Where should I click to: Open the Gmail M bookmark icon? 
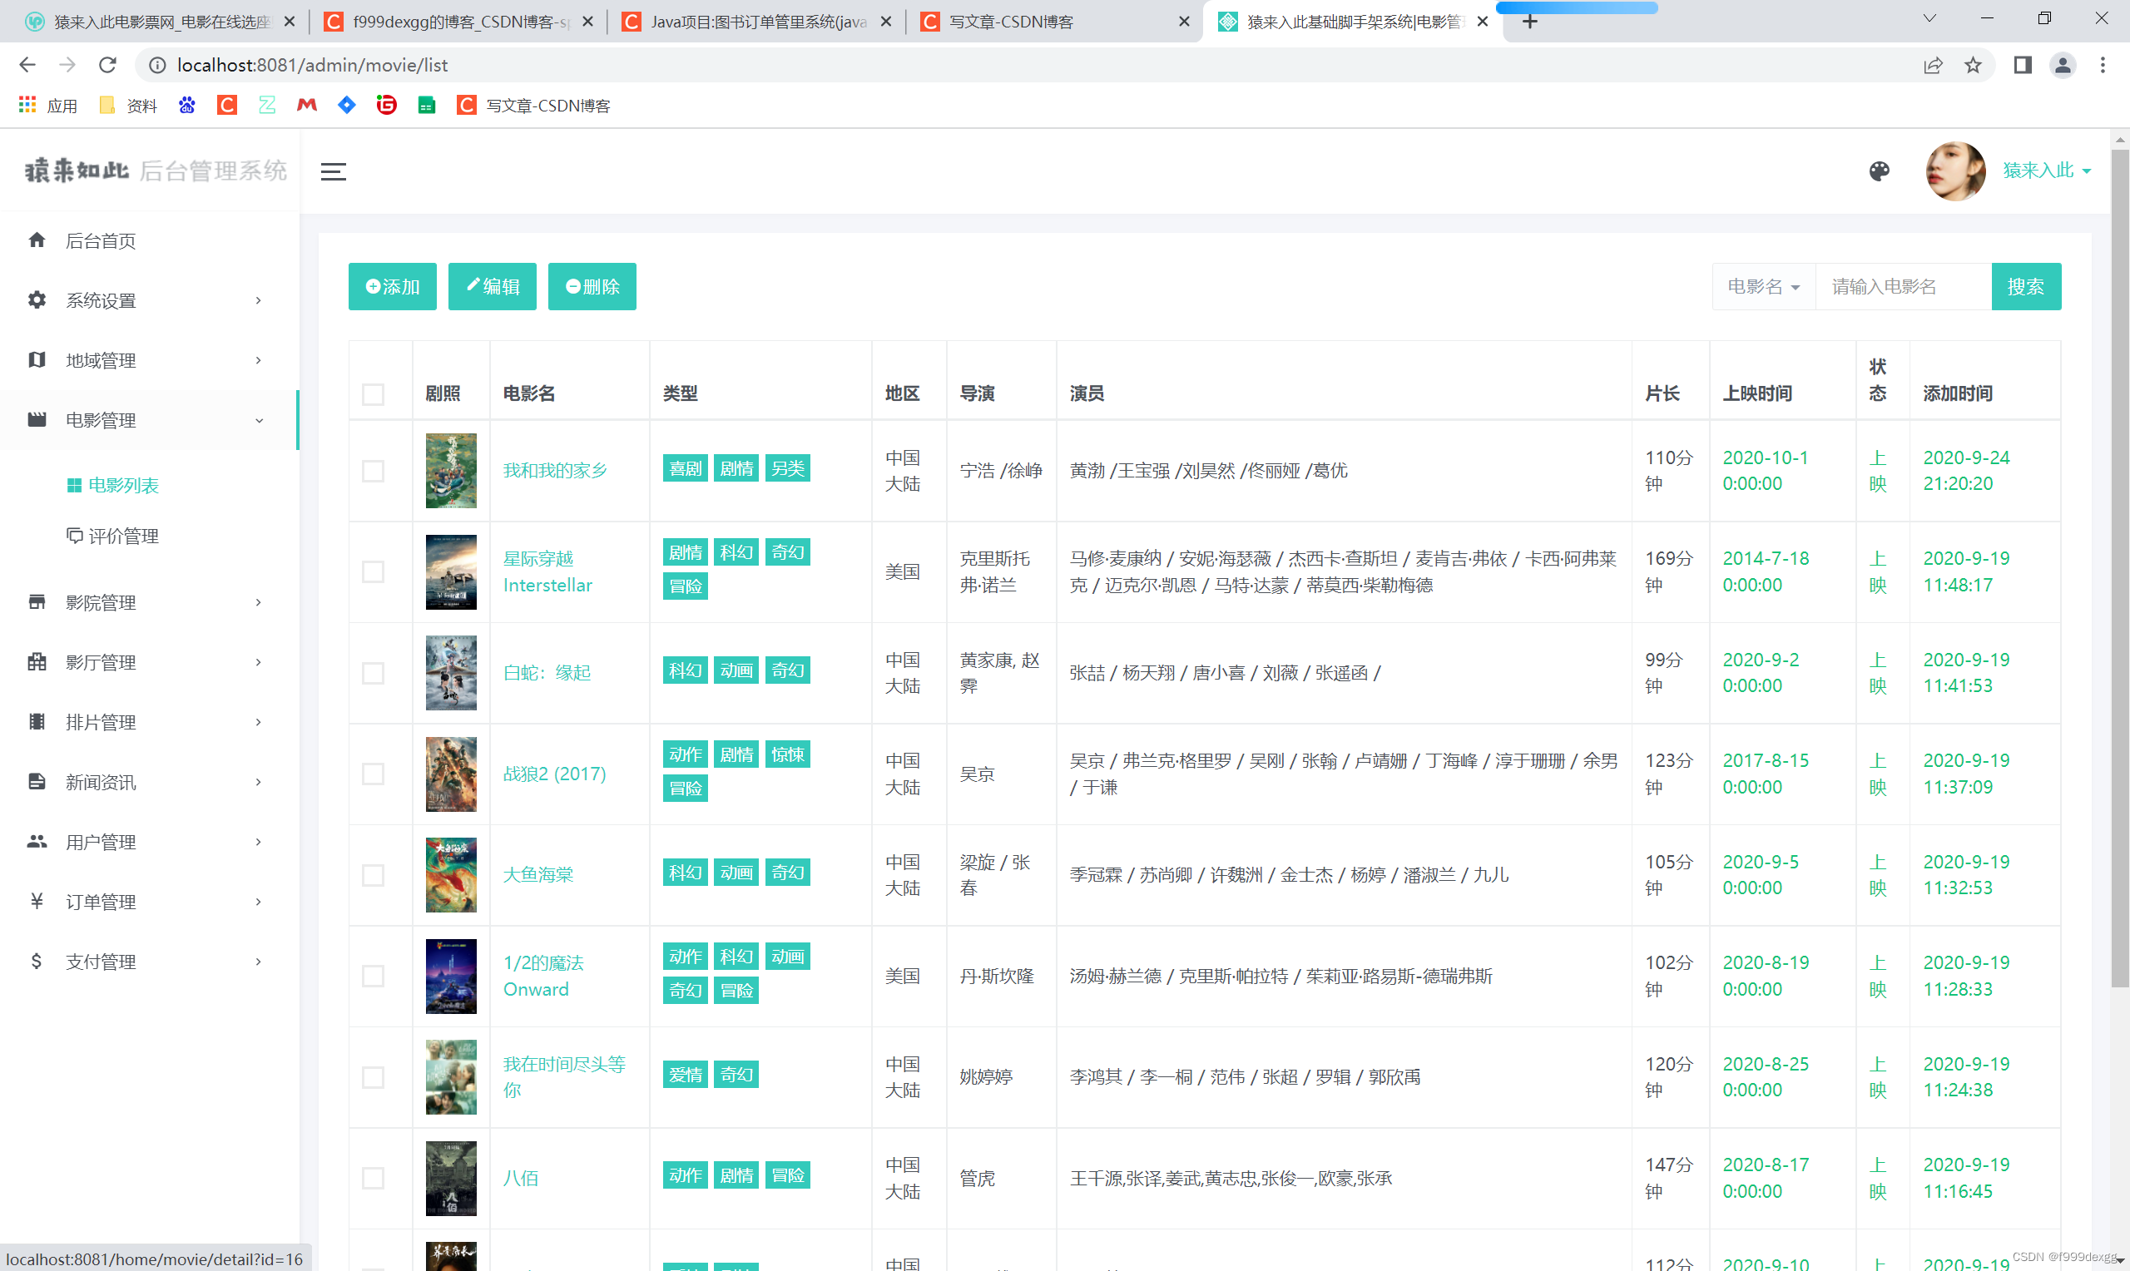coord(307,106)
